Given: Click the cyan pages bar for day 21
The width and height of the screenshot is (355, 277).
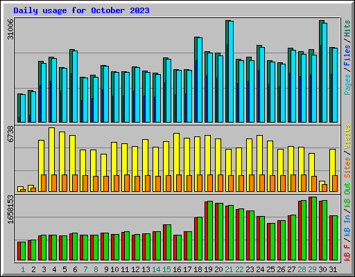Looking at the screenshot, I should [231, 71].
